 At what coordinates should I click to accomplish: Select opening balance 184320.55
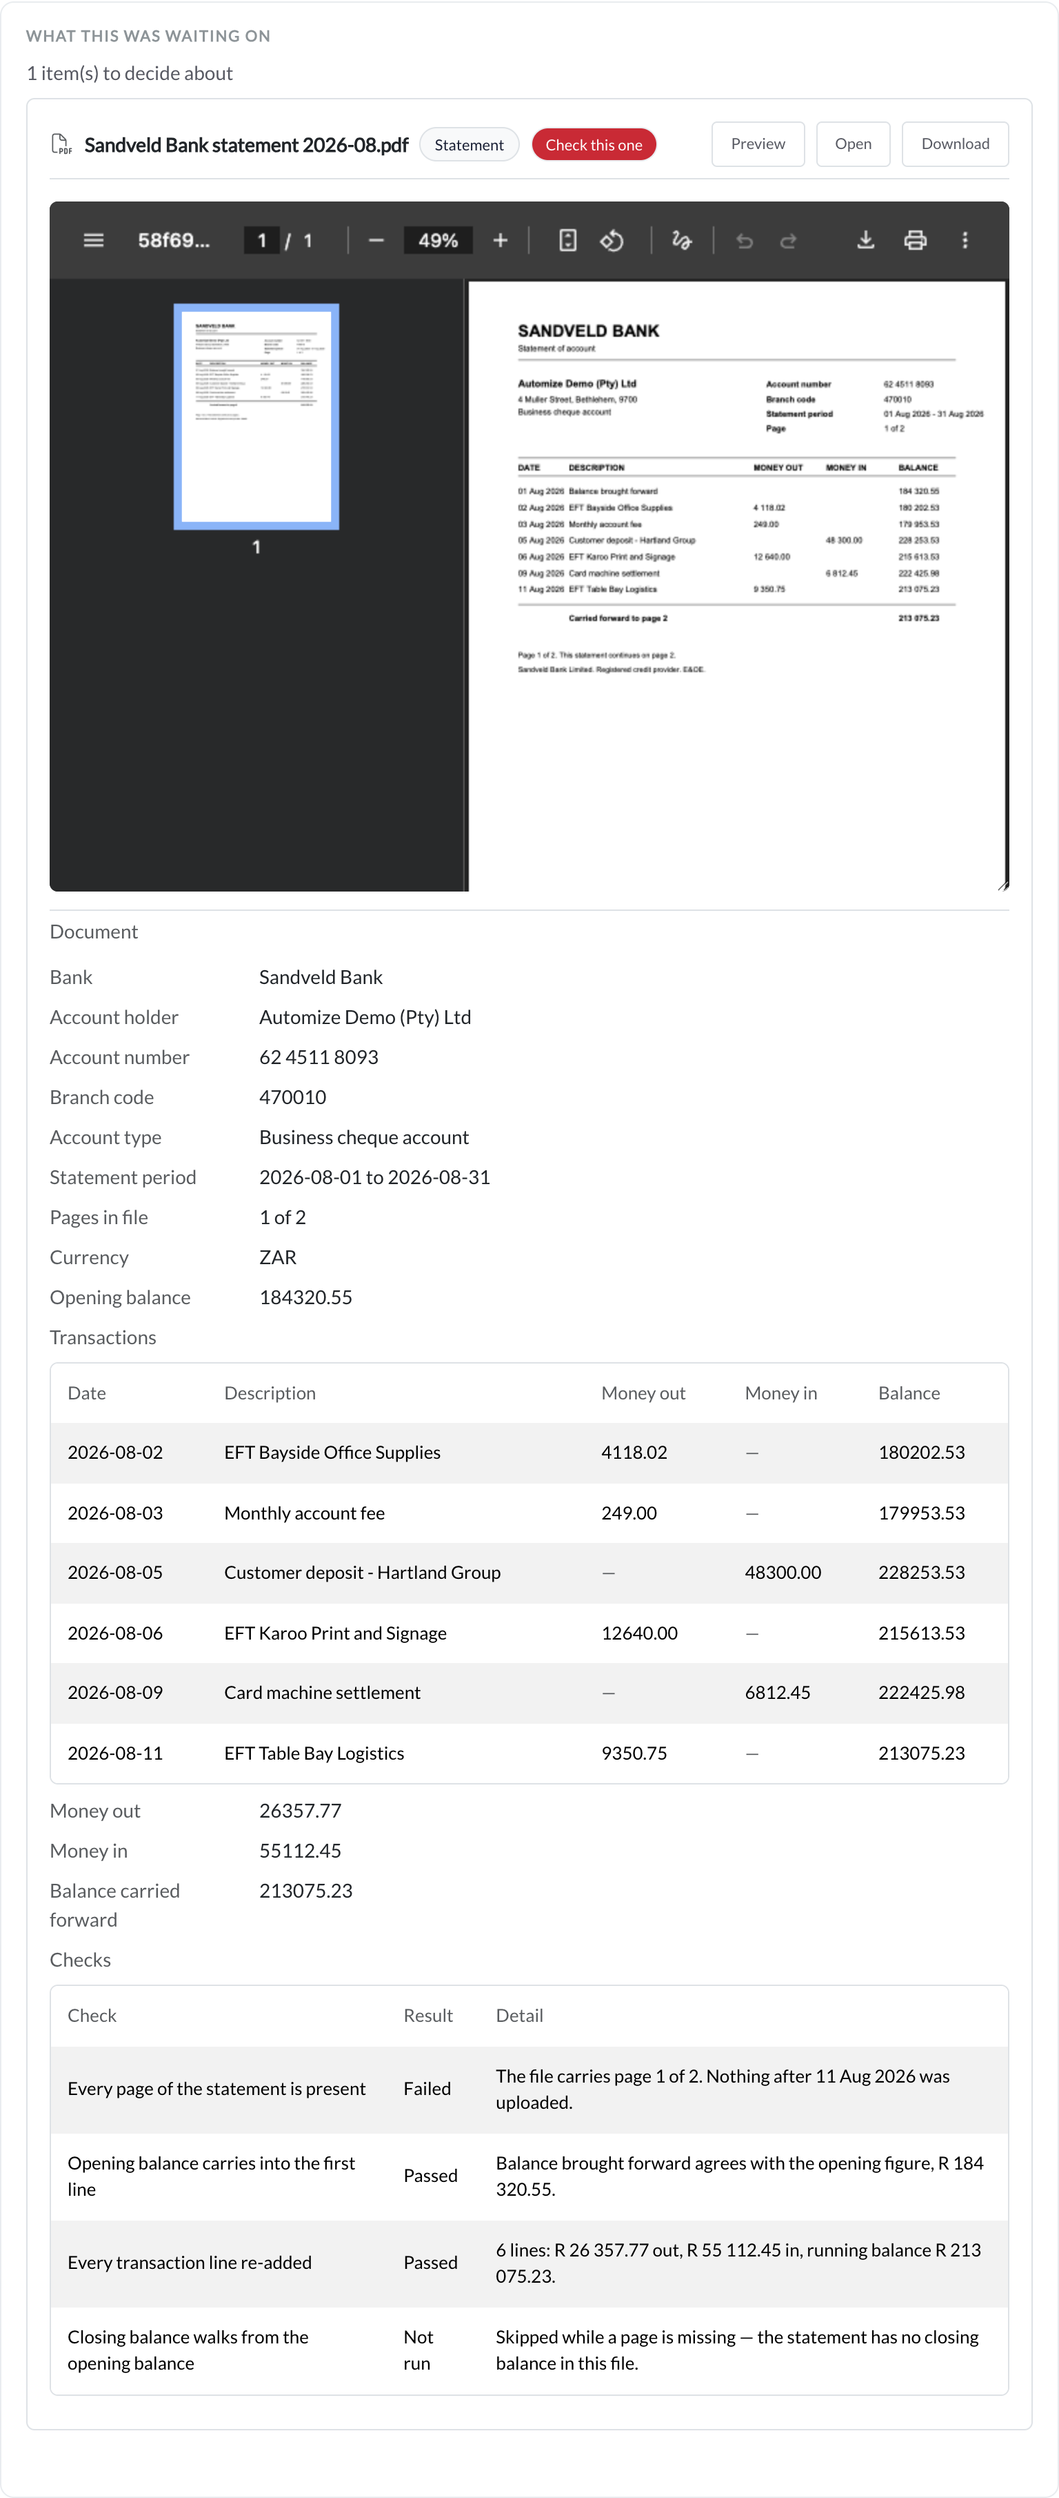pos(306,1297)
